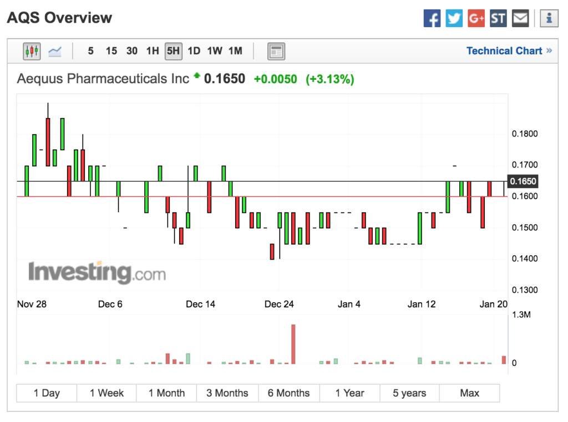
Task: Open the Technical Chart link
Action: tap(509, 50)
